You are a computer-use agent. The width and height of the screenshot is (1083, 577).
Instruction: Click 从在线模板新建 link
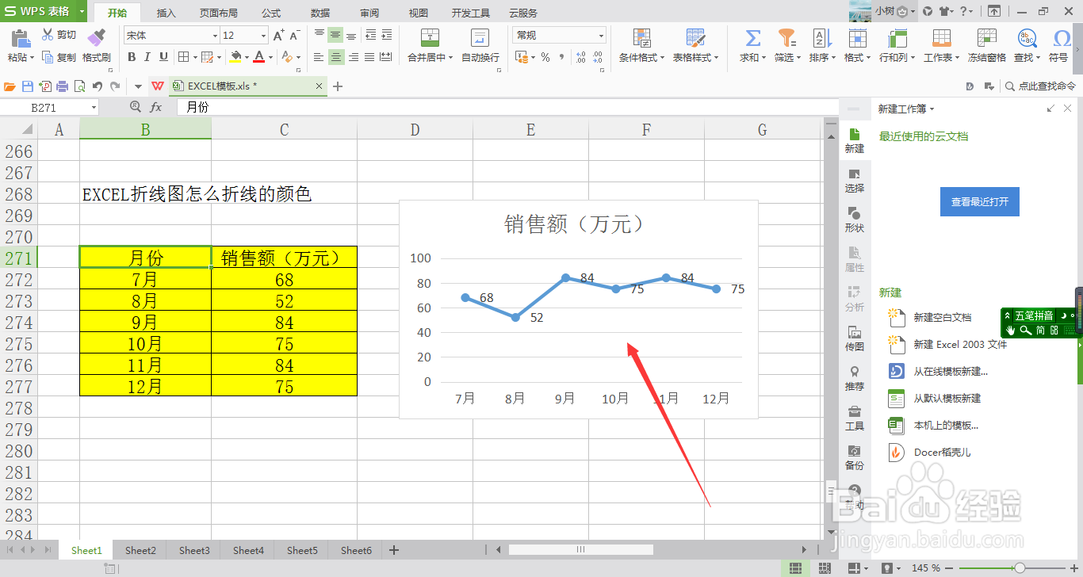[951, 371]
